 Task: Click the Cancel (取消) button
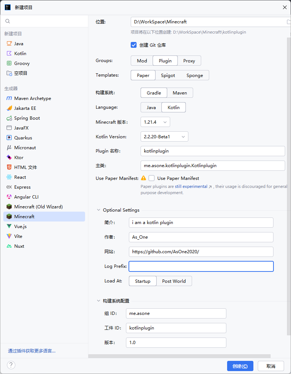click(x=271, y=366)
